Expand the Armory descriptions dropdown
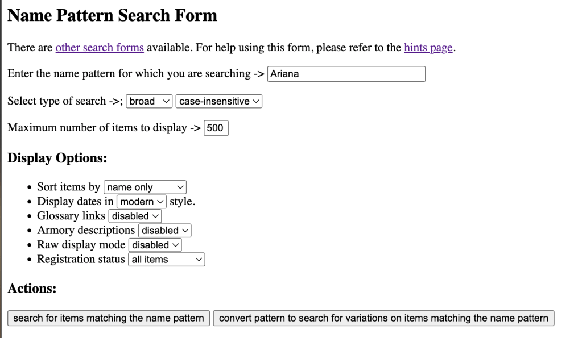The width and height of the screenshot is (582, 338). coord(165,231)
